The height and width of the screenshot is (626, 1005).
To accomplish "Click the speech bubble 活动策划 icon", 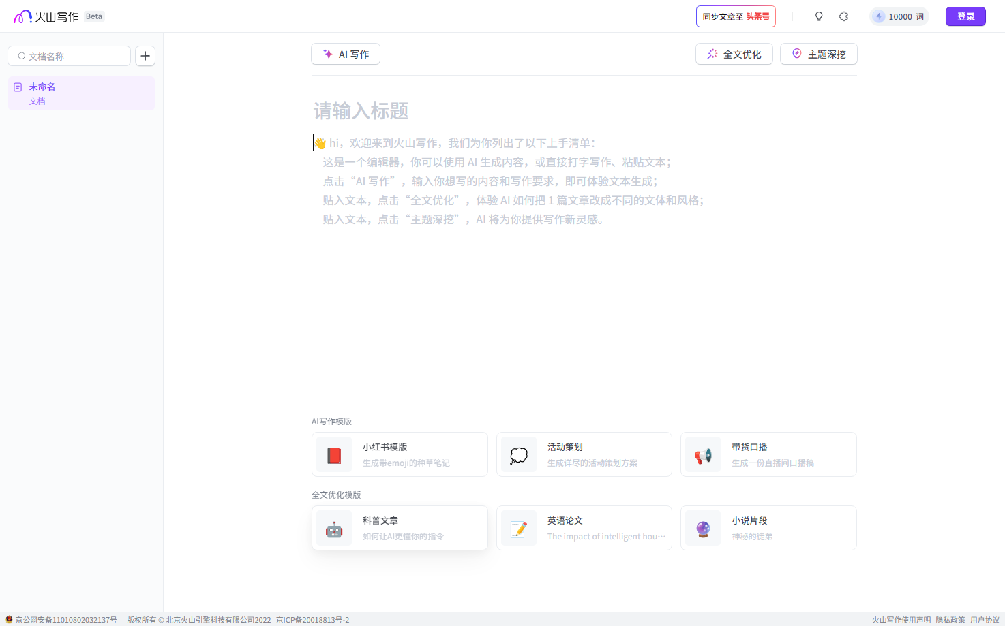I will (x=519, y=455).
